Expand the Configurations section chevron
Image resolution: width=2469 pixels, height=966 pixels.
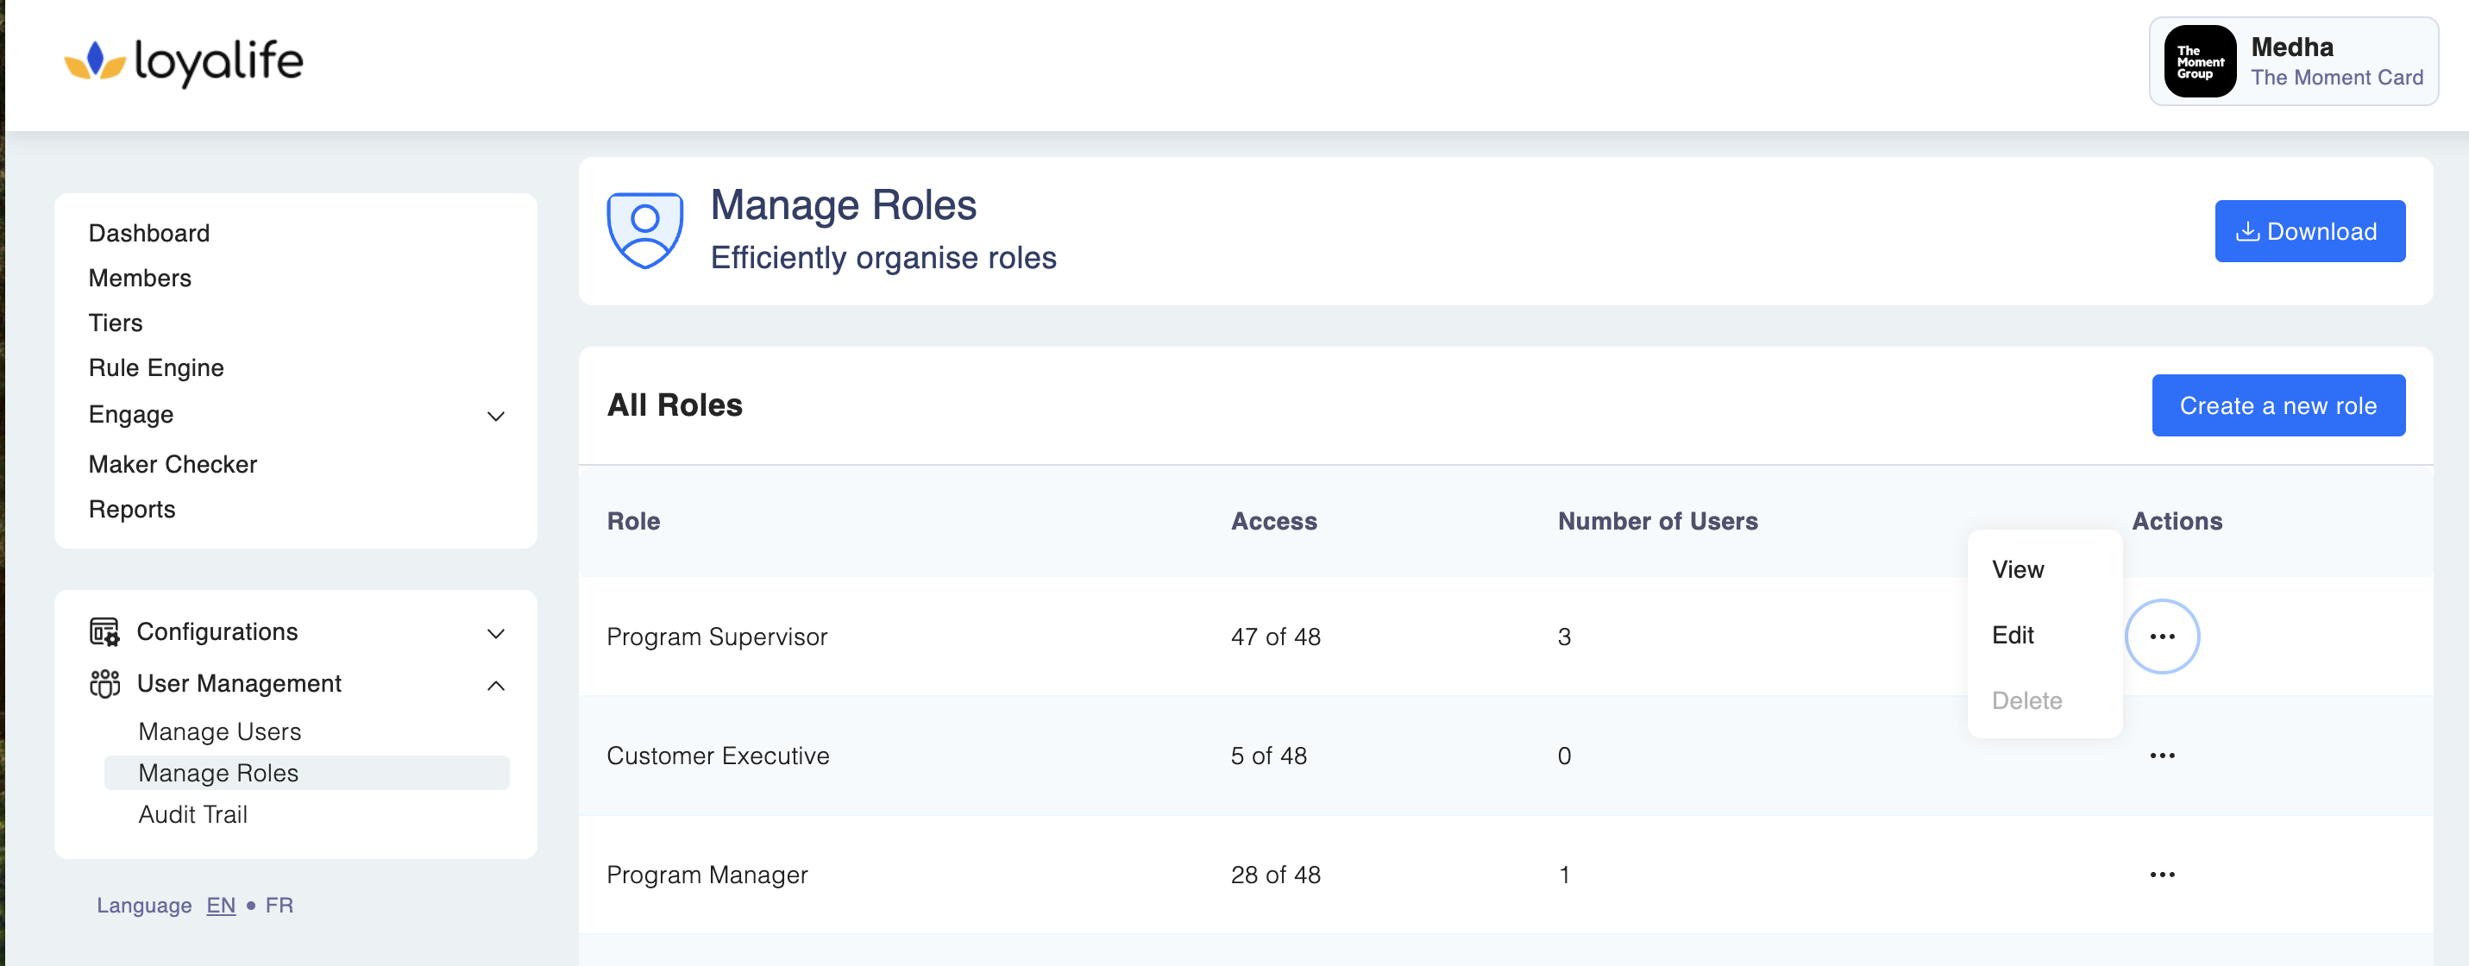tap(495, 633)
